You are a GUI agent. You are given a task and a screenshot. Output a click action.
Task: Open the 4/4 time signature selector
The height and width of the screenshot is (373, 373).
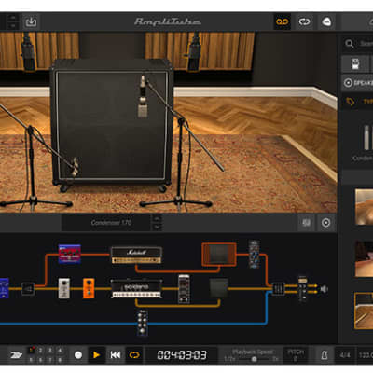[x=345, y=355]
